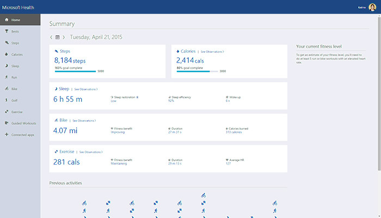Open See Observations link for Calories
The width and height of the screenshot is (381, 218).
tap(212, 52)
